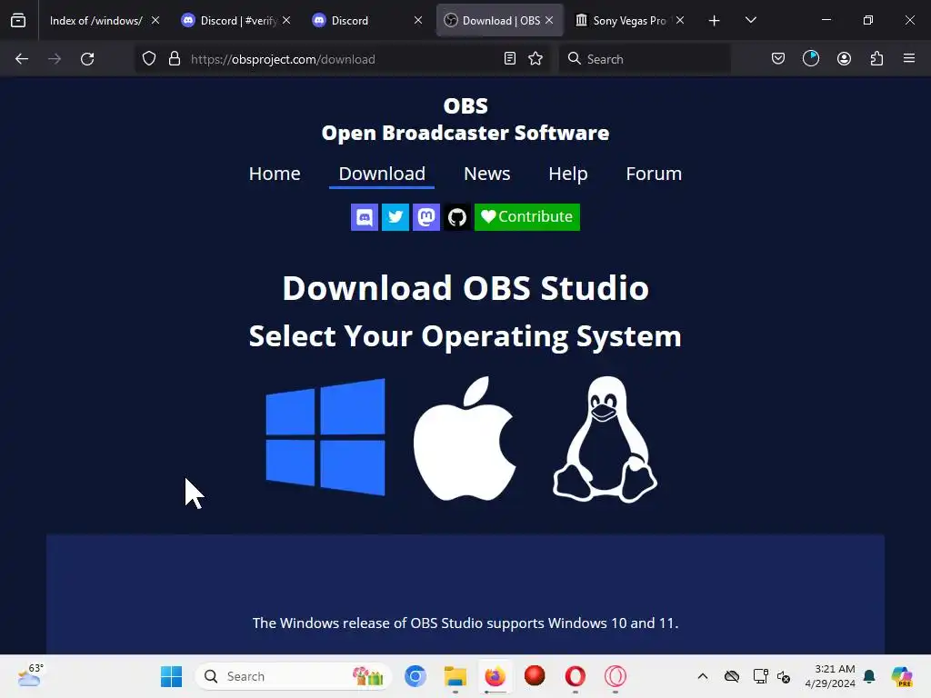
Task: Open the network and volume tray icons
Action: click(772, 676)
